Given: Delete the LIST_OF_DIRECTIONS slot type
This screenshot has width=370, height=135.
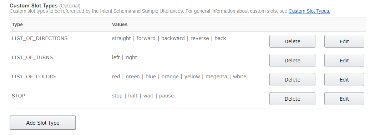Looking at the screenshot, I should pyautogui.click(x=292, y=41).
